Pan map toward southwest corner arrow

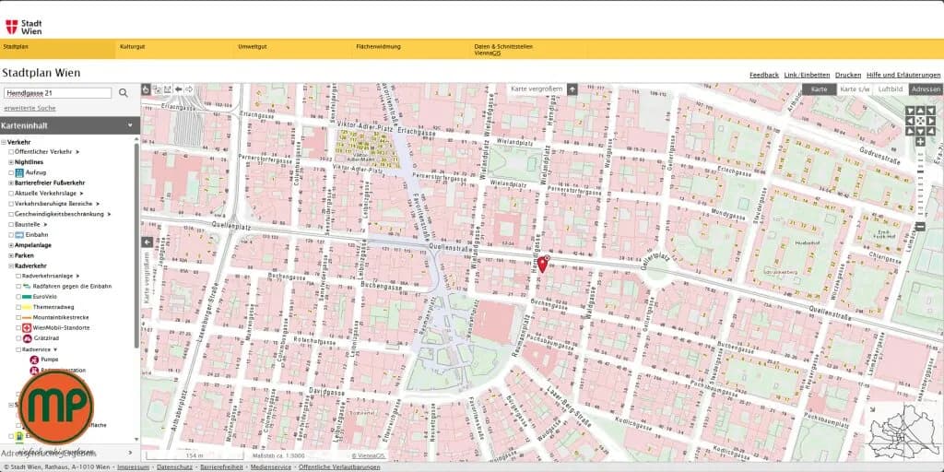(910, 131)
